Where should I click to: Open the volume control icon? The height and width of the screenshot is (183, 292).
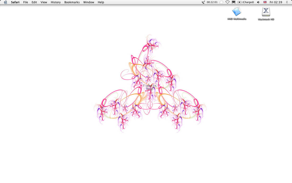(258, 2)
